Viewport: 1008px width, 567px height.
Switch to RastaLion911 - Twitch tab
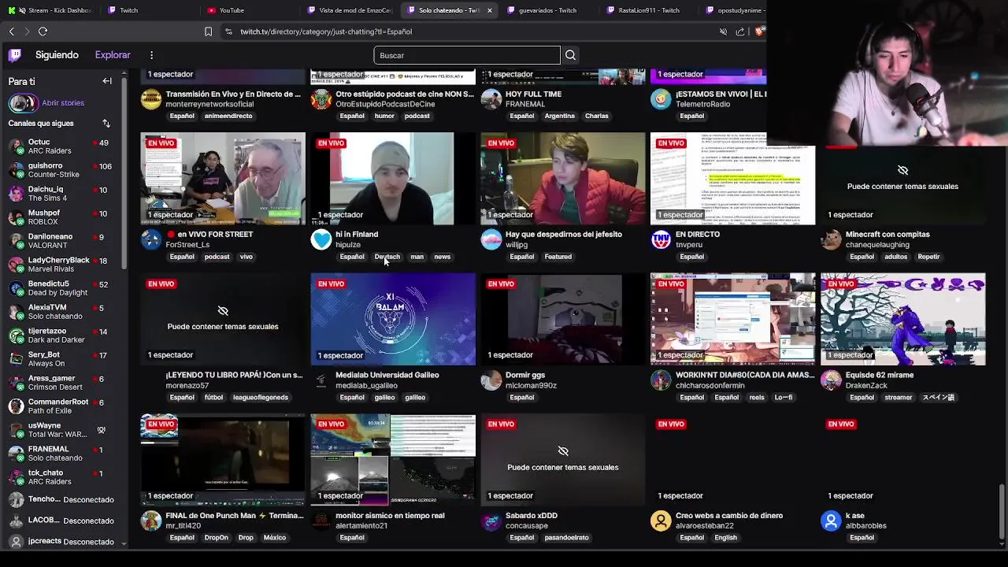[x=649, y=10]
